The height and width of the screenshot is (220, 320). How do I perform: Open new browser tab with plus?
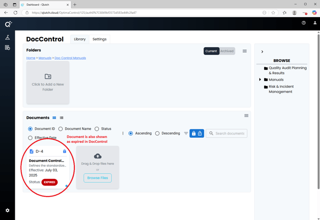click(75, 4)
